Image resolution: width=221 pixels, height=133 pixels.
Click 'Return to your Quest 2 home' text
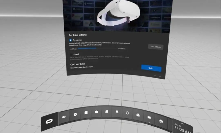click(82, 67)
